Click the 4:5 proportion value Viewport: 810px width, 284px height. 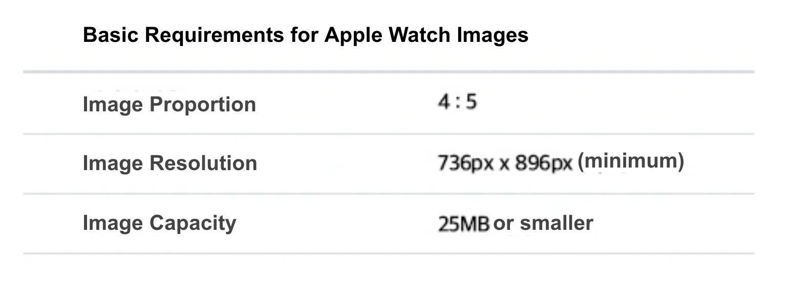[457, 102]
